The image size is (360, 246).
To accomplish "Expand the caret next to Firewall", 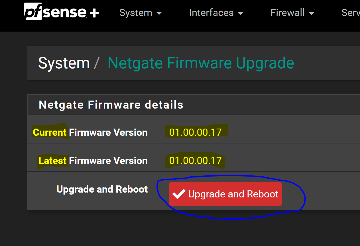I will (x=311, y=13).
